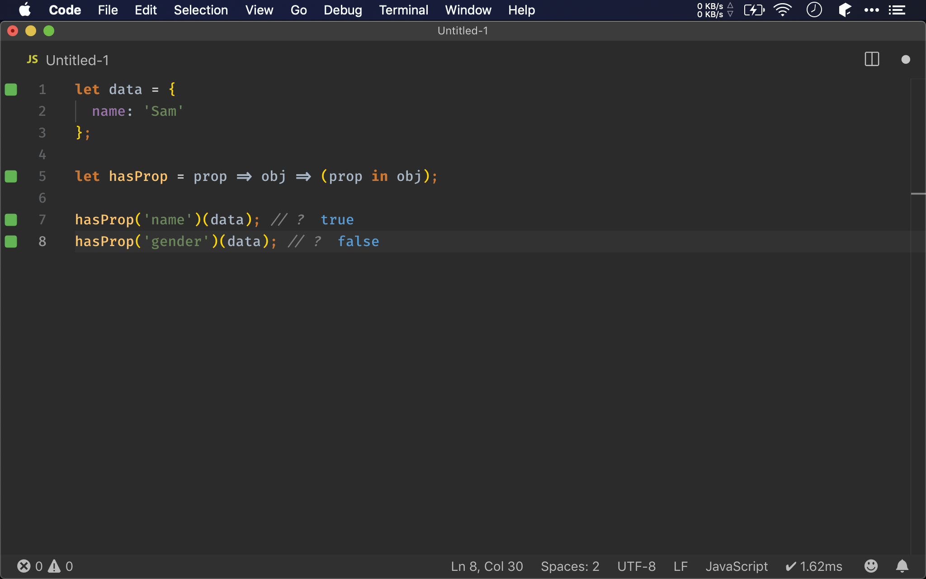Click line number 2 in gutter
The height and width of the screenshot is (579, 926).
[x=42, y=111]
